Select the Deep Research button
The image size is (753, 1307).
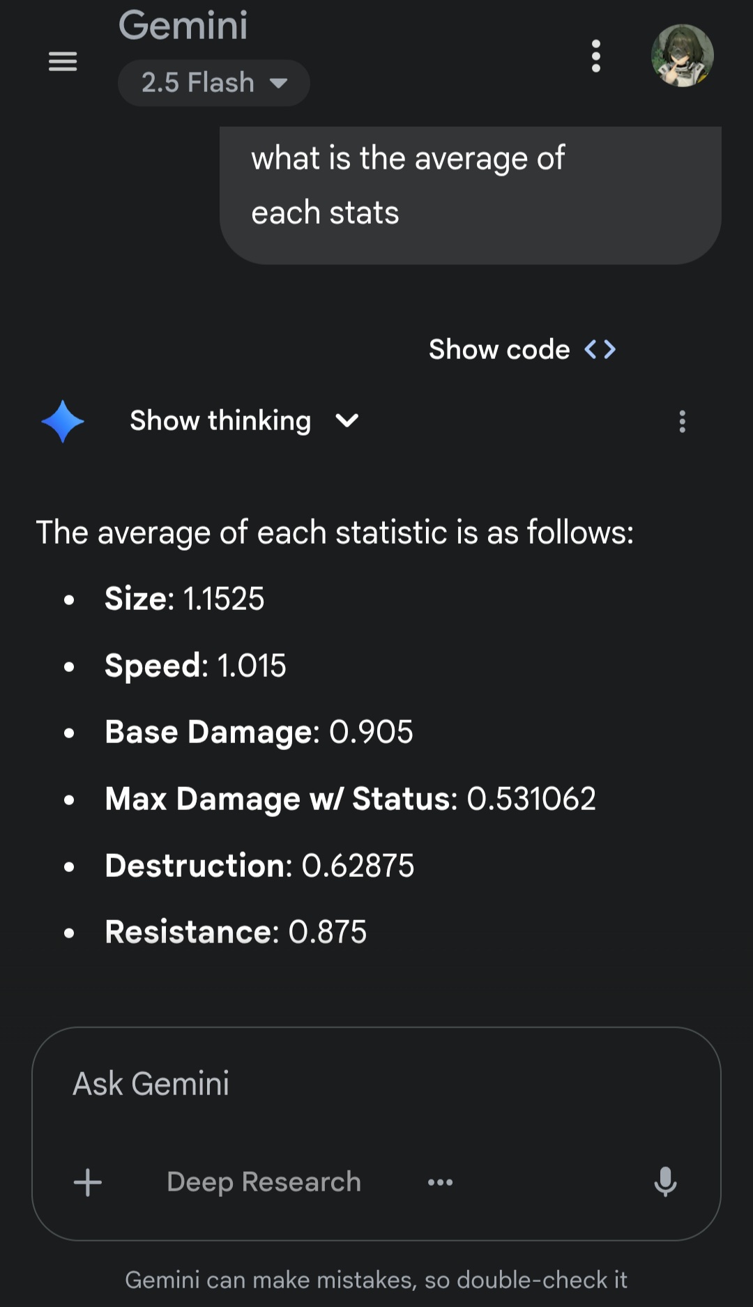coord(264,1182)
